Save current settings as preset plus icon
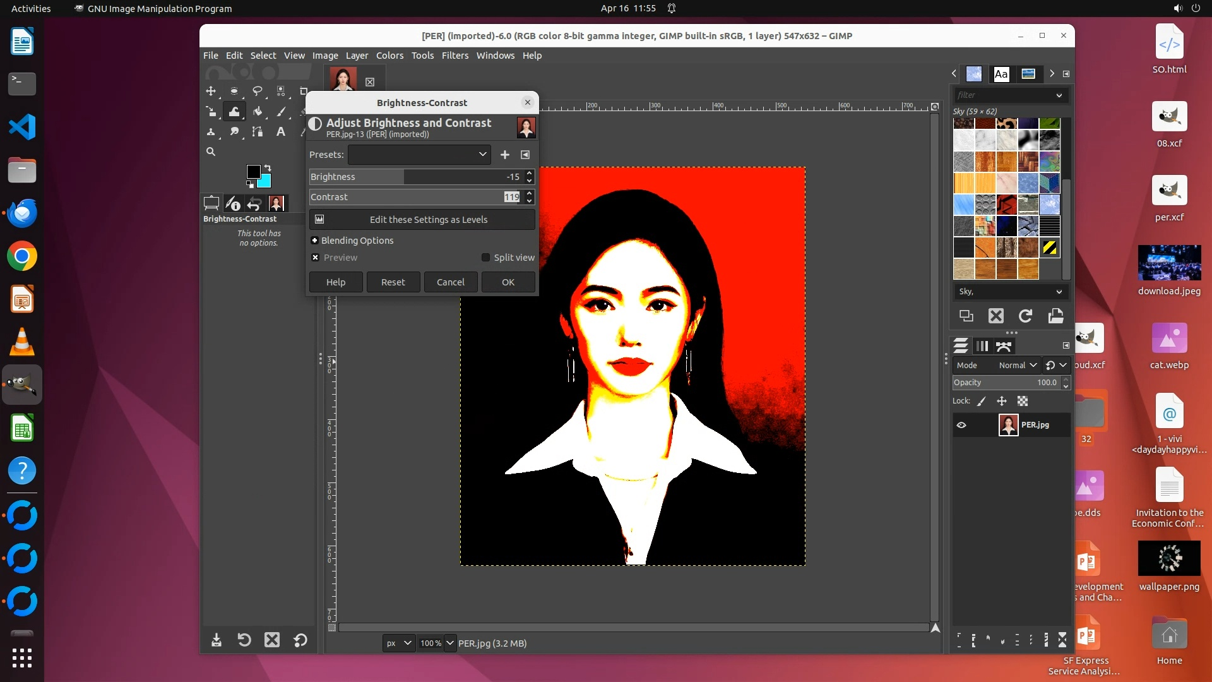This screenshot has width=1212, height=682. coord(504,155)
